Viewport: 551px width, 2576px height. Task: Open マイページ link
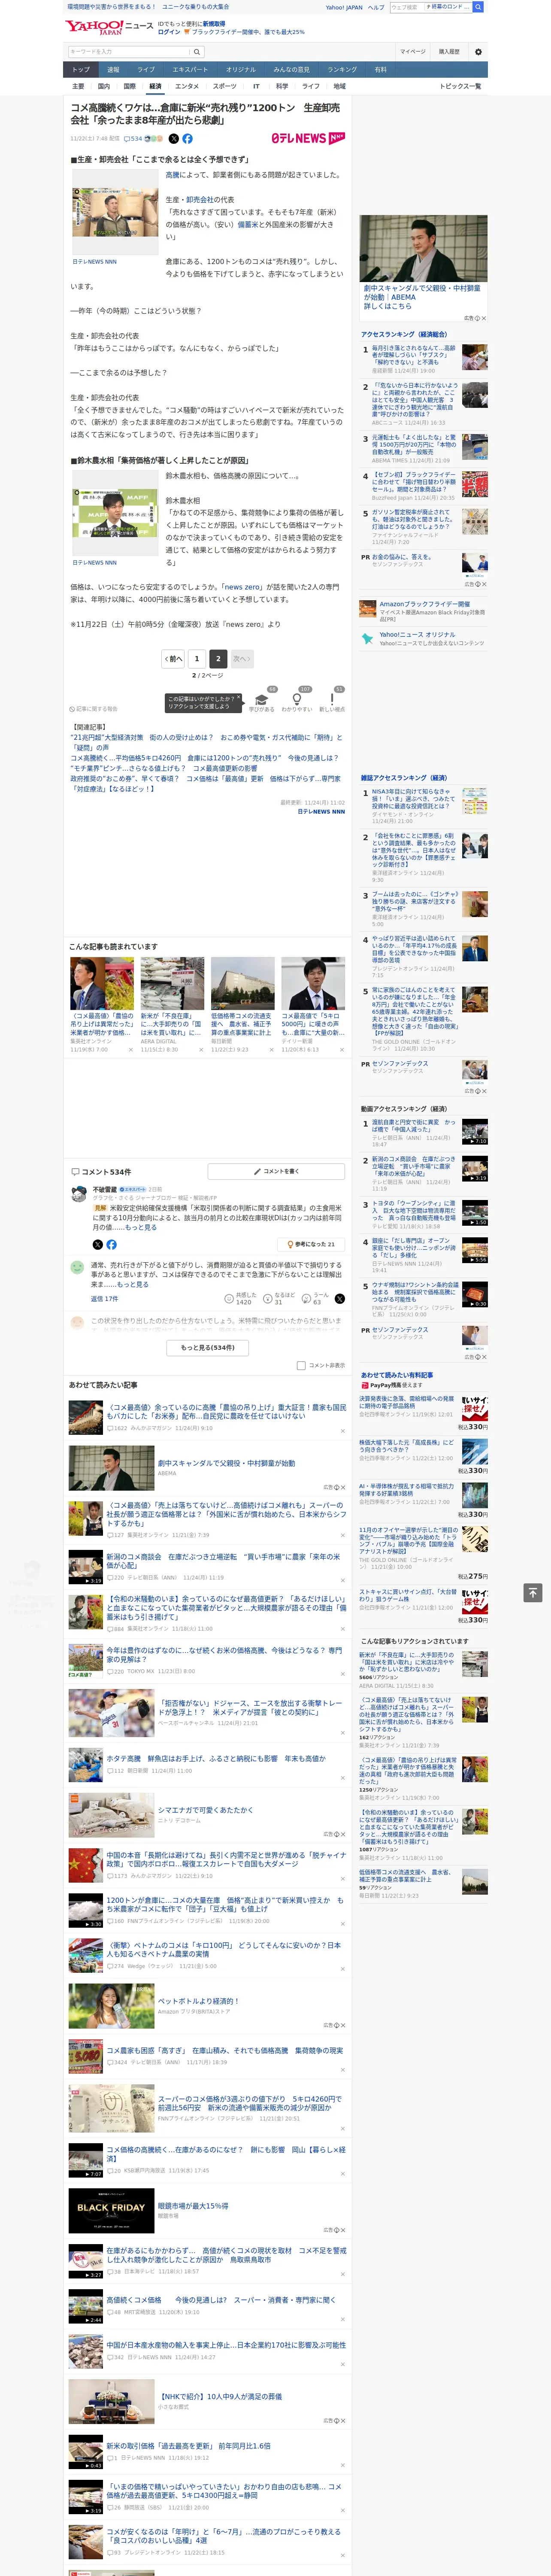tap(412, 51)
